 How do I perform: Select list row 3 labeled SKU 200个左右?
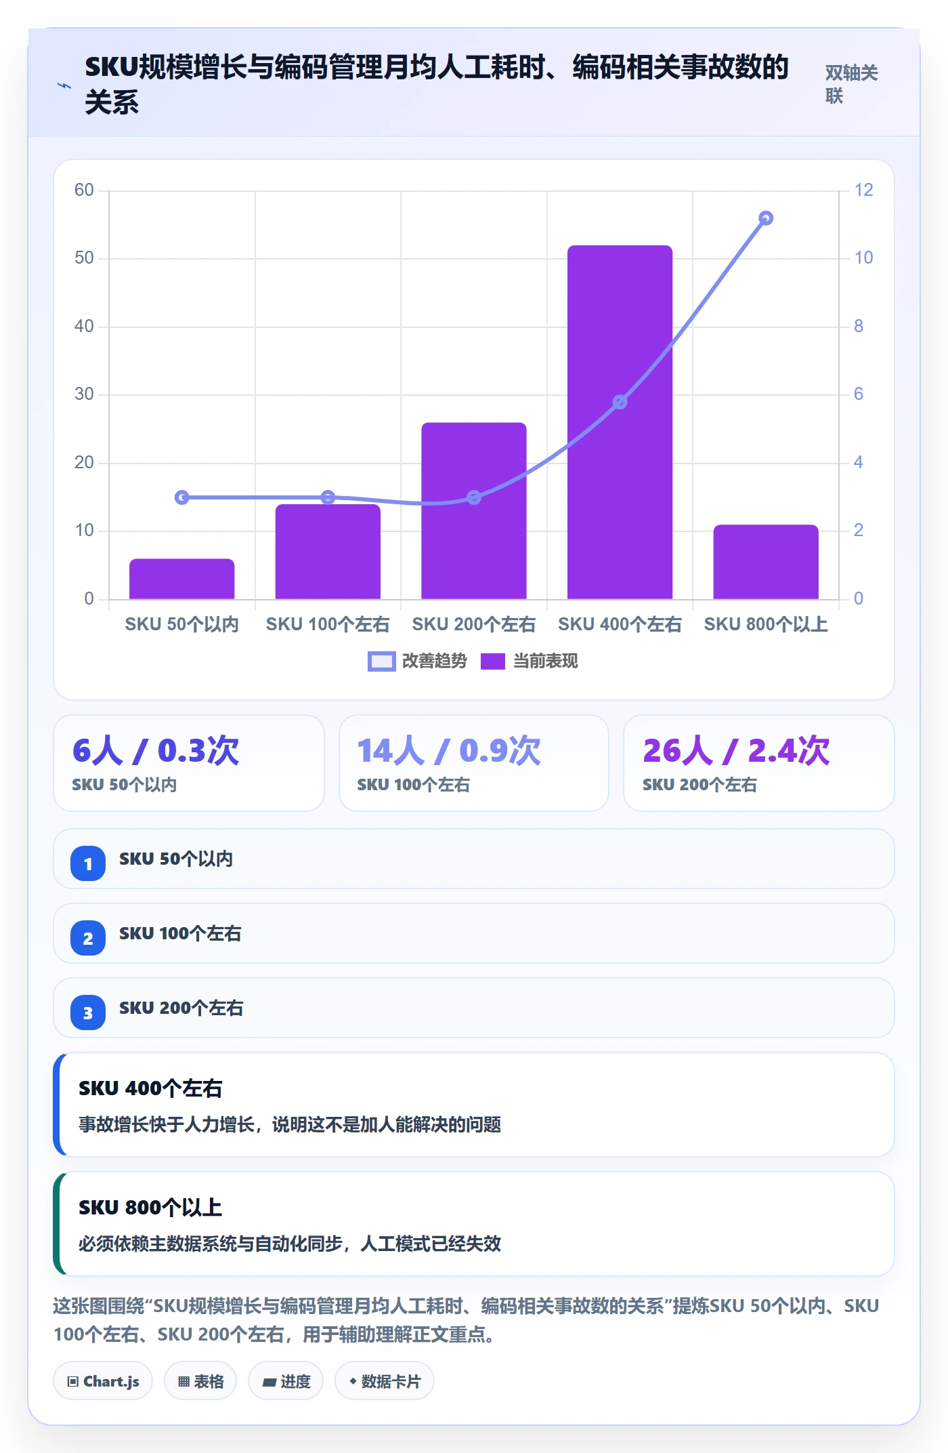pos(474,1008)
